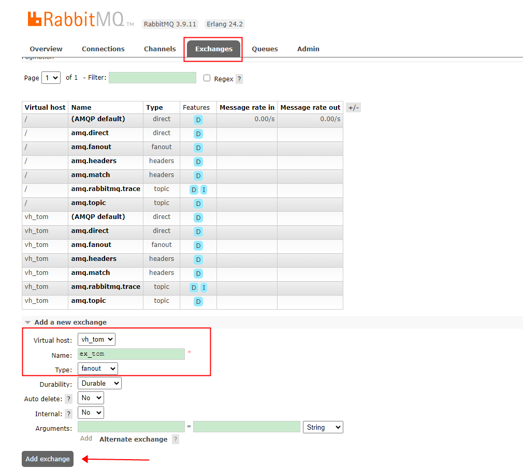
Task: Open the root amq.fanout exchange
Action: [91, 147]
